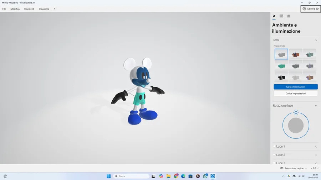Open the clock and date flyout
Screen dimensions: 321x180
point(312,176)
